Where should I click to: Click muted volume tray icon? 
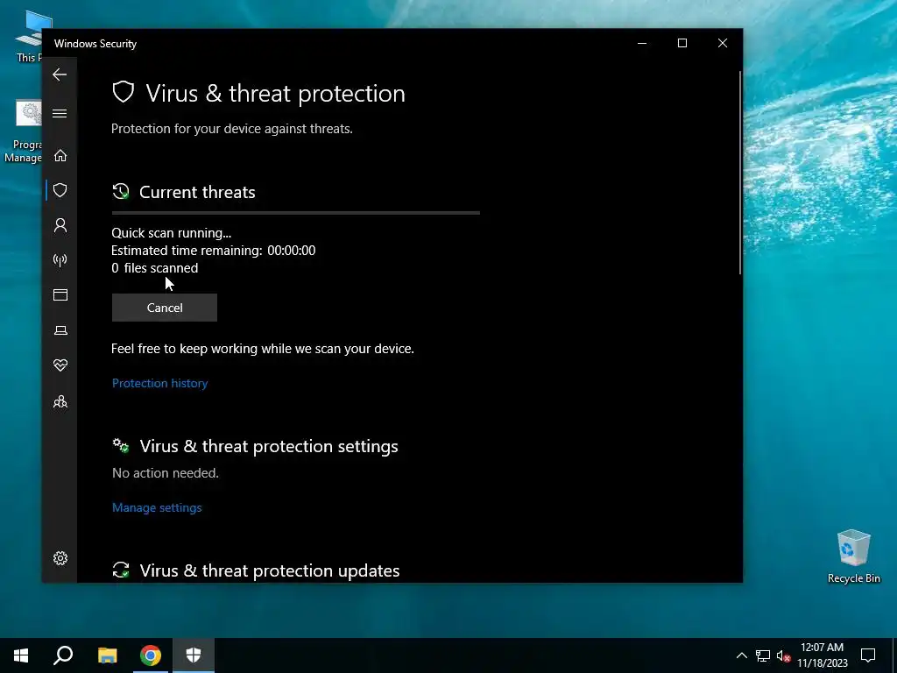click(784, 655)
